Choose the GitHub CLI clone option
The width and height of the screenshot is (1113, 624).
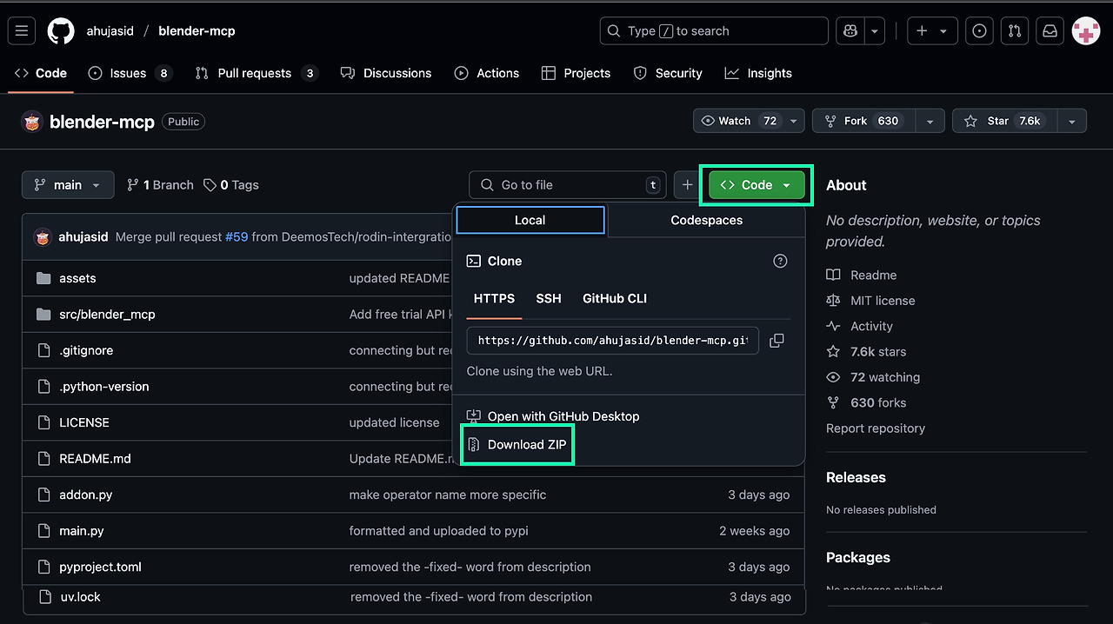coord(615,298)
